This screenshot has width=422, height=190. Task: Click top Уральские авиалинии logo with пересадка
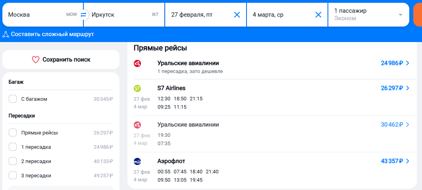coord(137,63)
